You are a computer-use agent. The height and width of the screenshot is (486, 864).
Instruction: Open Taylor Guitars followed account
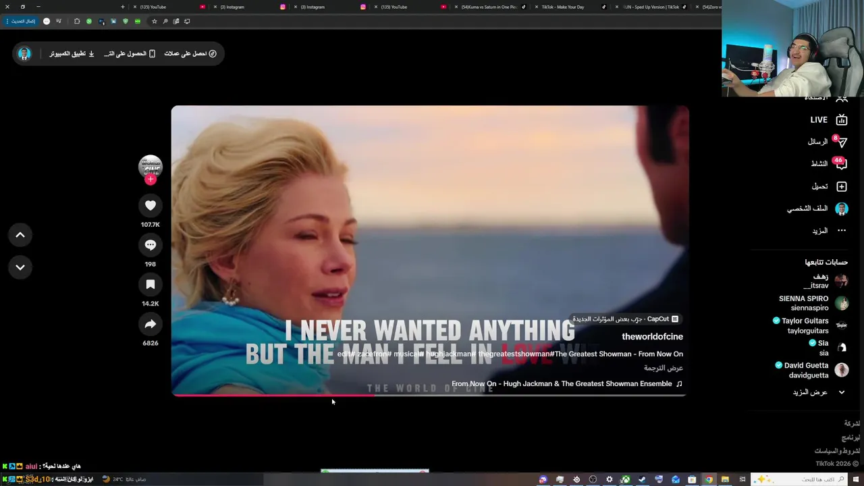pos(811,325)
